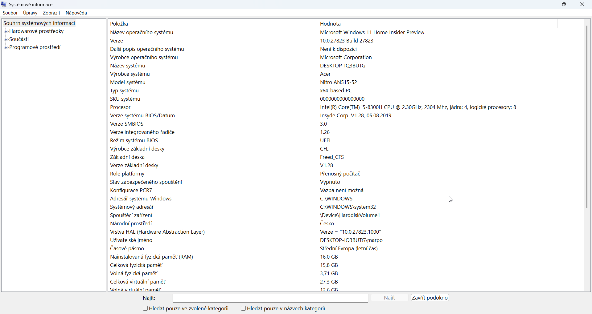Screen dimensions: 592x314
Task: Click the value Střední Evropa (letní čas)
Action: [349, 248]
